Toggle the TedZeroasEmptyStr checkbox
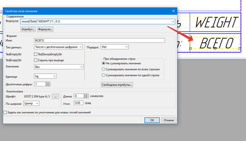Image resolution: width=246 pixels, height=141 pixels. (x=35, y=54)
